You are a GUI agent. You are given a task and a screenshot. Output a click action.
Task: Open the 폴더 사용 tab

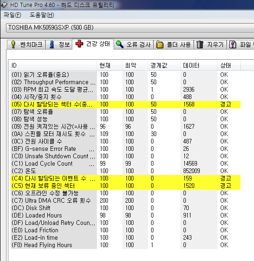[173, 44]
